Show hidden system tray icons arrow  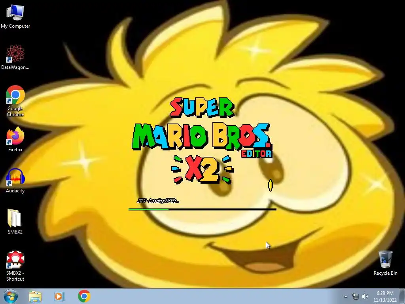click(346, 296)
